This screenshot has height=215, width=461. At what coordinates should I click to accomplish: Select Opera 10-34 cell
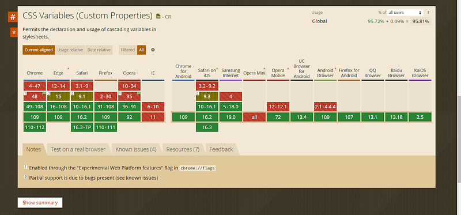coord(129,86)
